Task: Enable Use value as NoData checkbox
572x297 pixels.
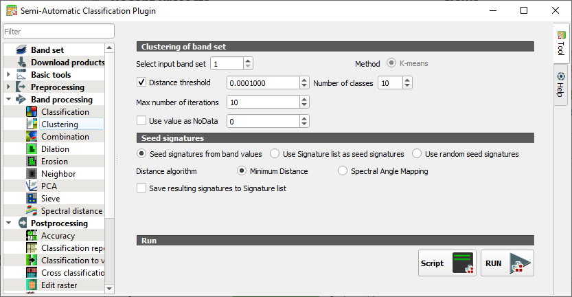Action: pos(142,121)
